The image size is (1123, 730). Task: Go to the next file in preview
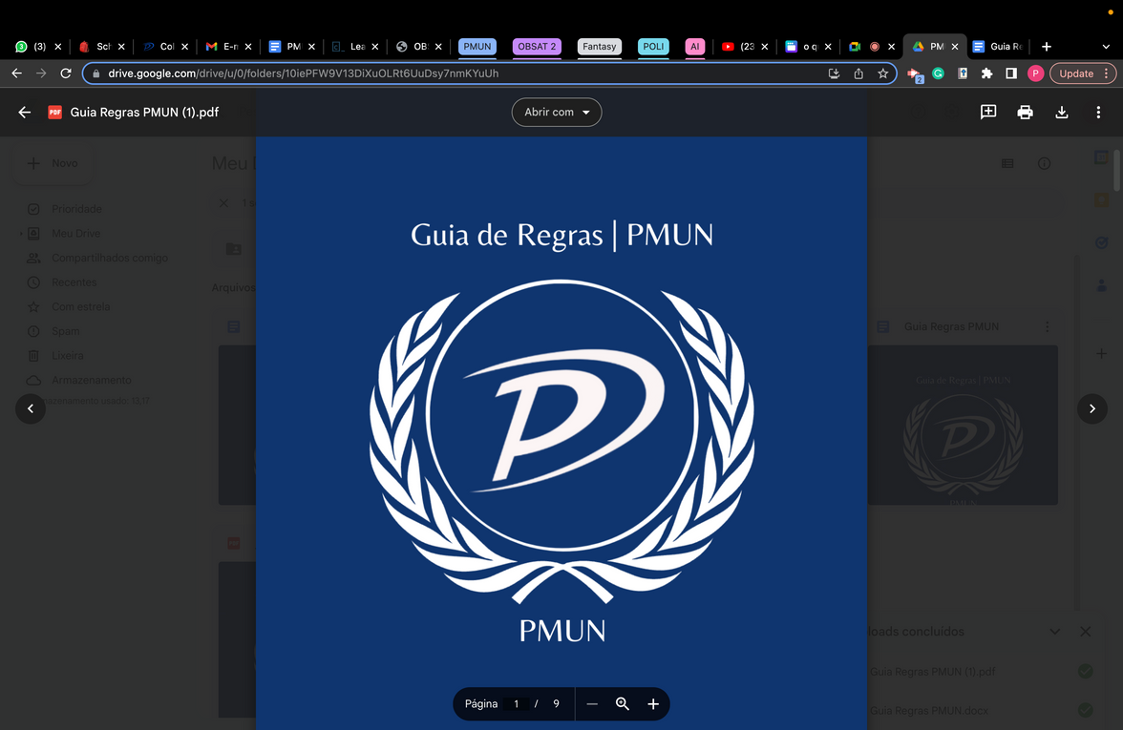(1092, 408)
